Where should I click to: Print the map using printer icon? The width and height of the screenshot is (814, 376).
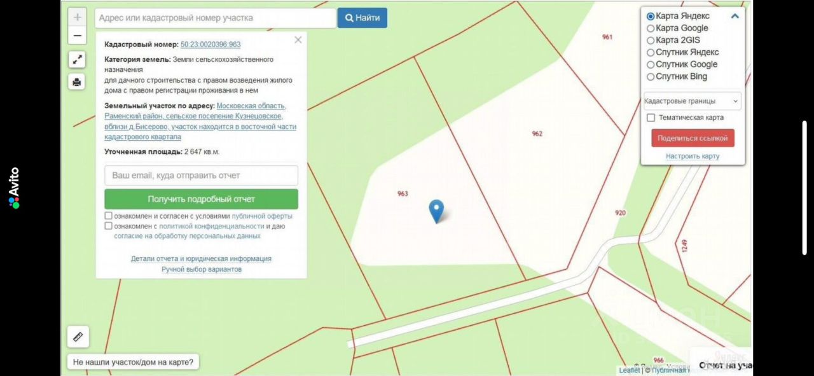pyautogui.click(x=77, y=81)
